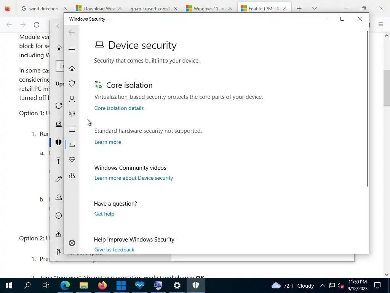This screenshot has height=293, width=390.
Task: Open Firefox application hamburger menu
Action: click(x=381, y=24)
